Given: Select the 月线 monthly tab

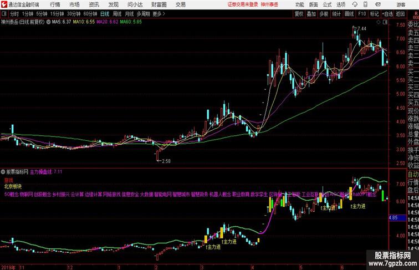Looking at the screenshot, I should (x=129, y=14).
